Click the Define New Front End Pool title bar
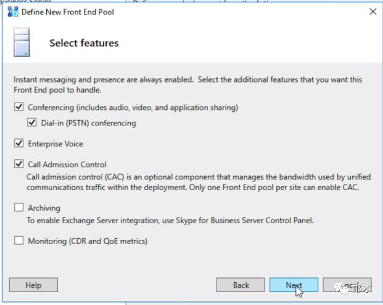 pos(185,12)
